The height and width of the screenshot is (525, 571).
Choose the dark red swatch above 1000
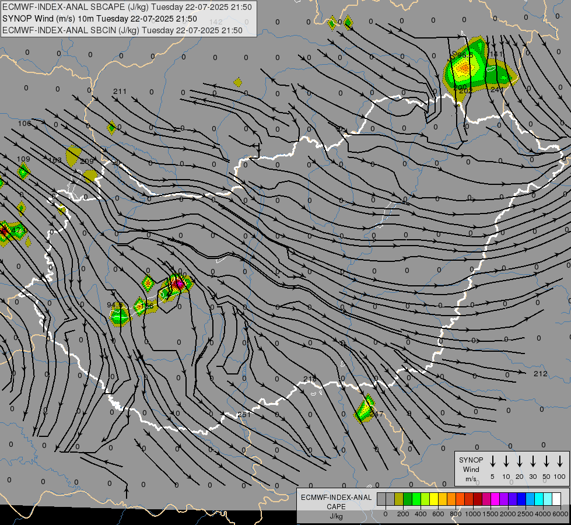478,499
